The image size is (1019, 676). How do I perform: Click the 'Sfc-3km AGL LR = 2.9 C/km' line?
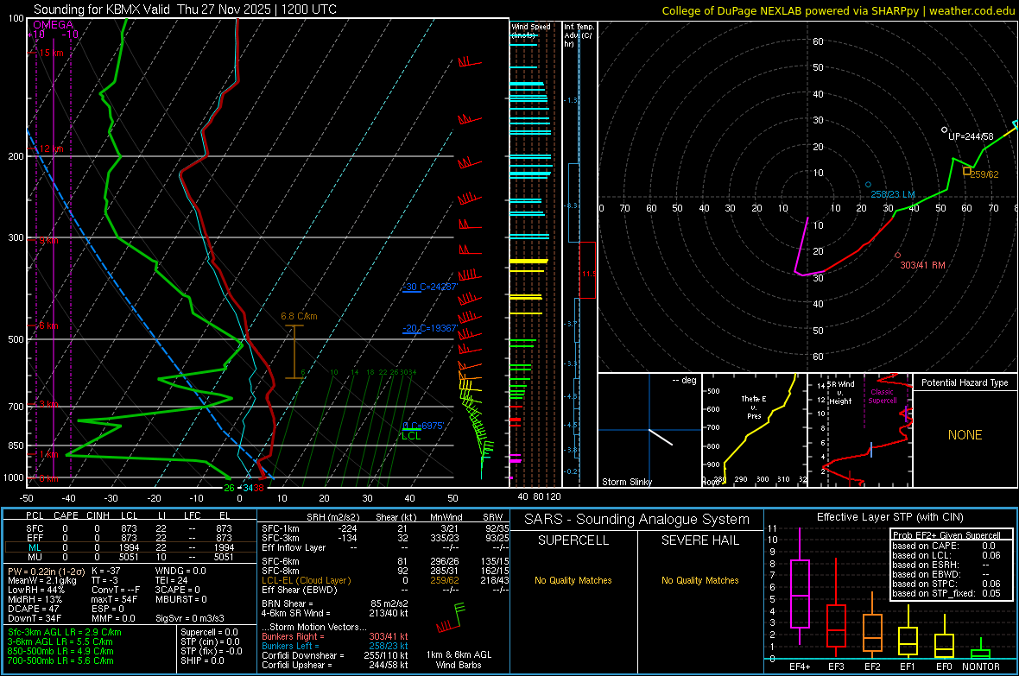click(65, 633)
